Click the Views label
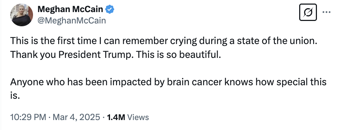 (x=138, y=117)
